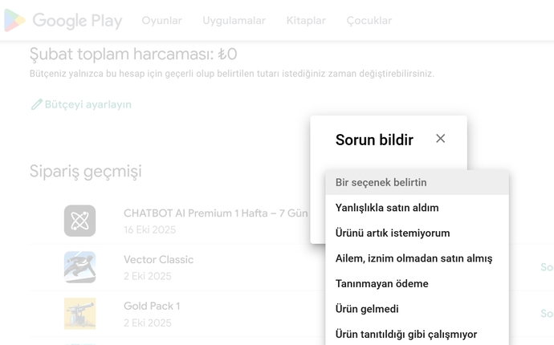This screenshot has height=345, width=554.
Task: Click the Bütçeyi ayarlayın link
Action: pos(88,104)
